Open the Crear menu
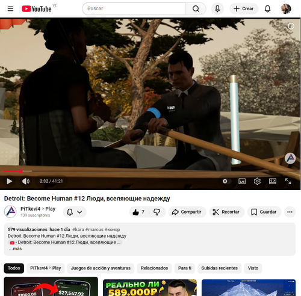This screenshot has width=301, height=296. point(244,8)
